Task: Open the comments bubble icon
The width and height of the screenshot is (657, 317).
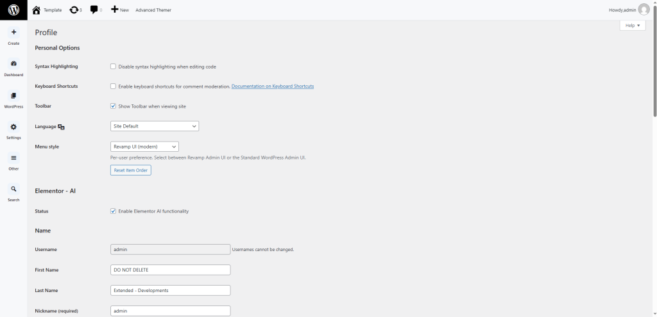Action: (94, 10)
